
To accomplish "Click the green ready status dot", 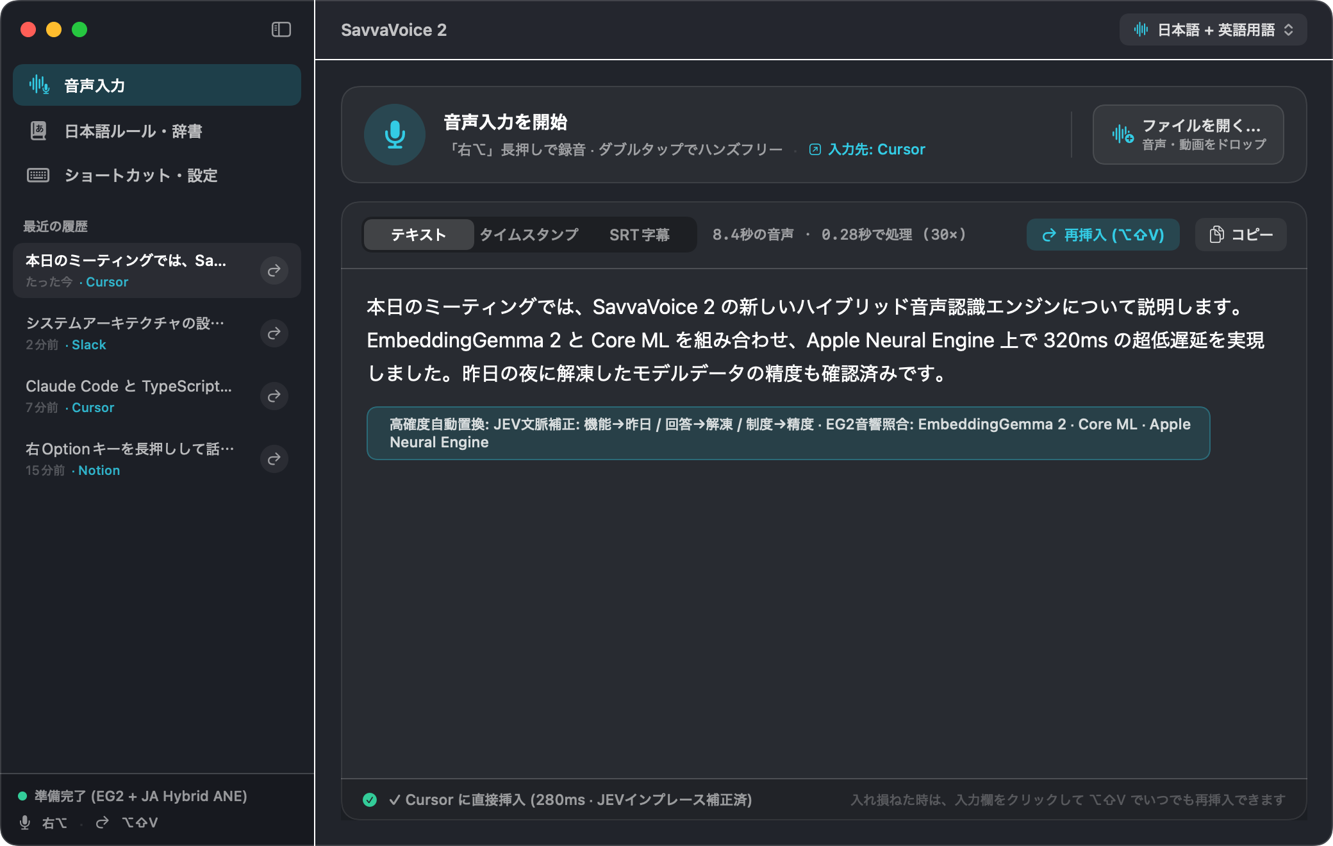I will coord(22,796).
